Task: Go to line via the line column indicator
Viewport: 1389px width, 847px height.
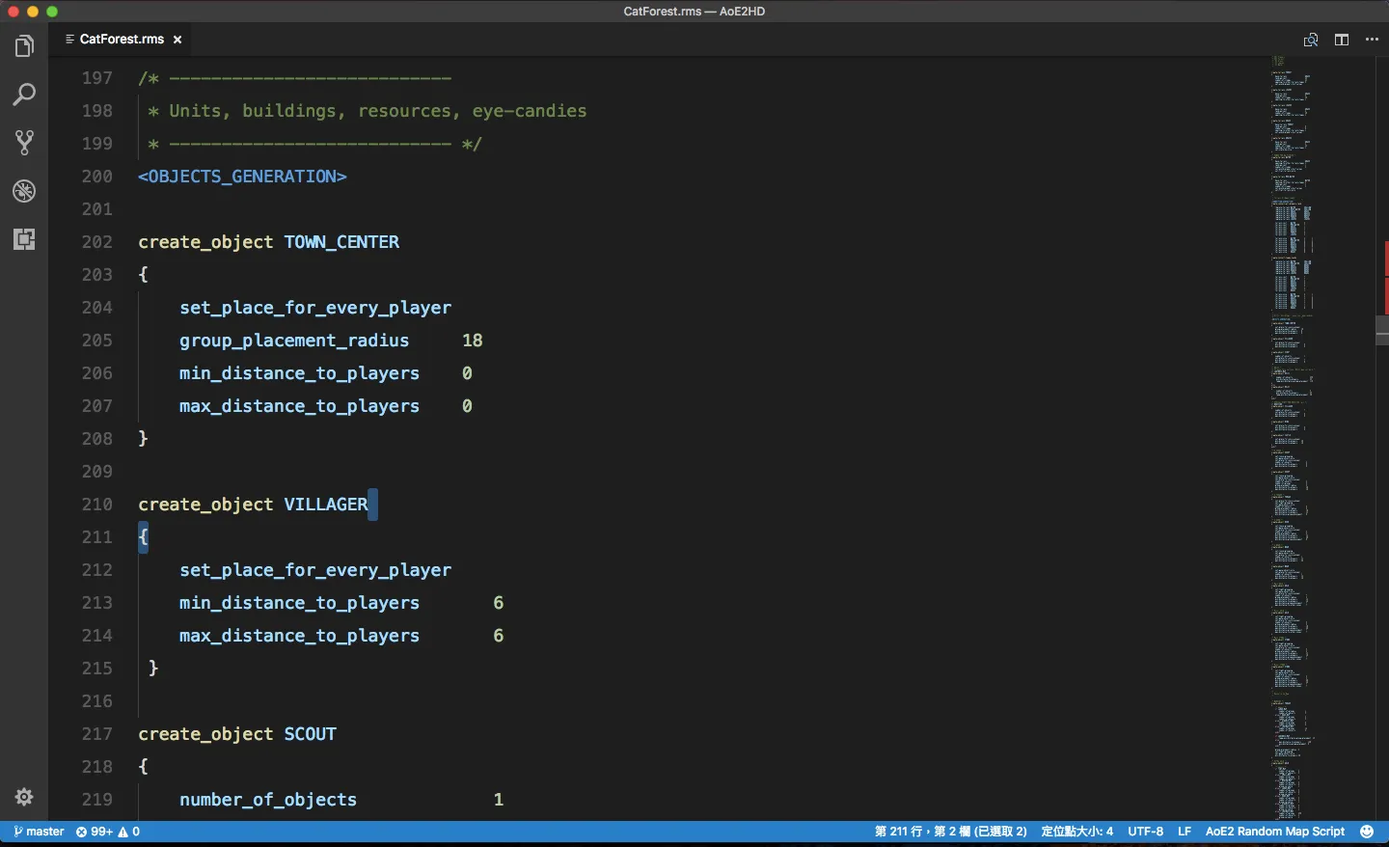Action: tap(949, 832)
